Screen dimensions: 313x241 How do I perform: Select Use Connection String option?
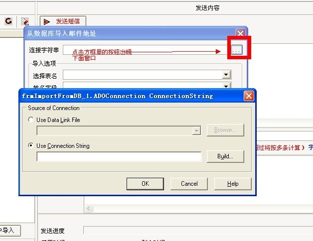31,145
